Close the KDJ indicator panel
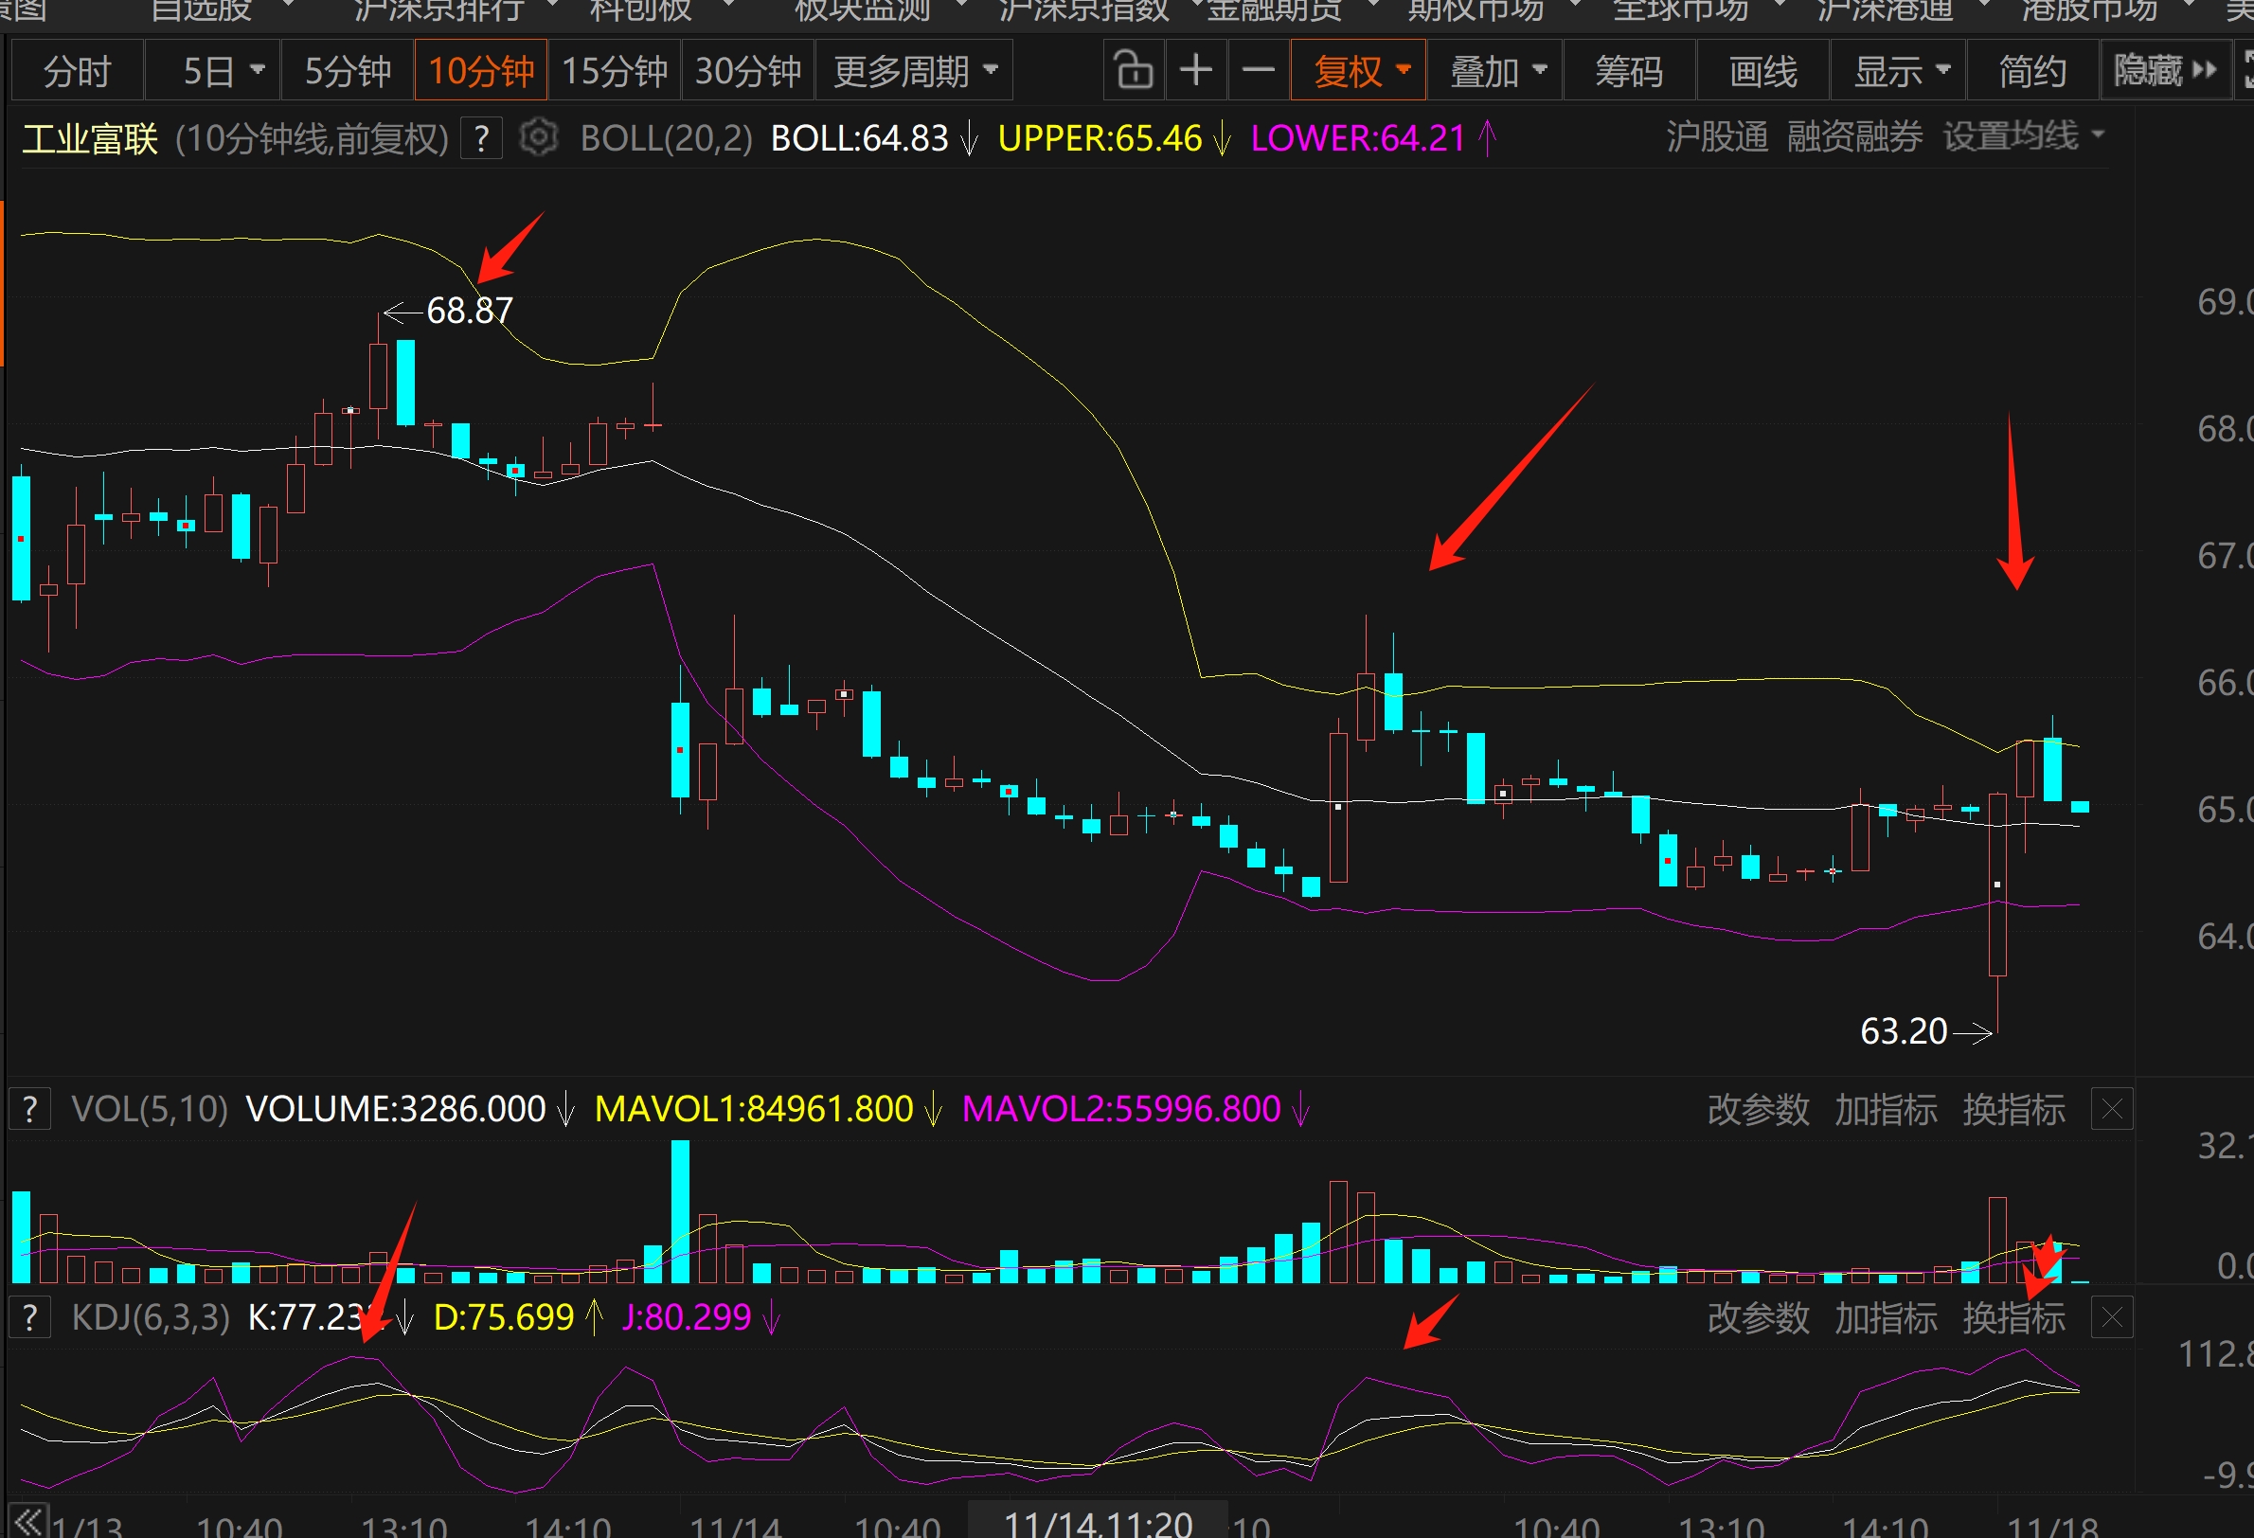Viewport: 2254px width, 1538px height. point(2111,1318)
